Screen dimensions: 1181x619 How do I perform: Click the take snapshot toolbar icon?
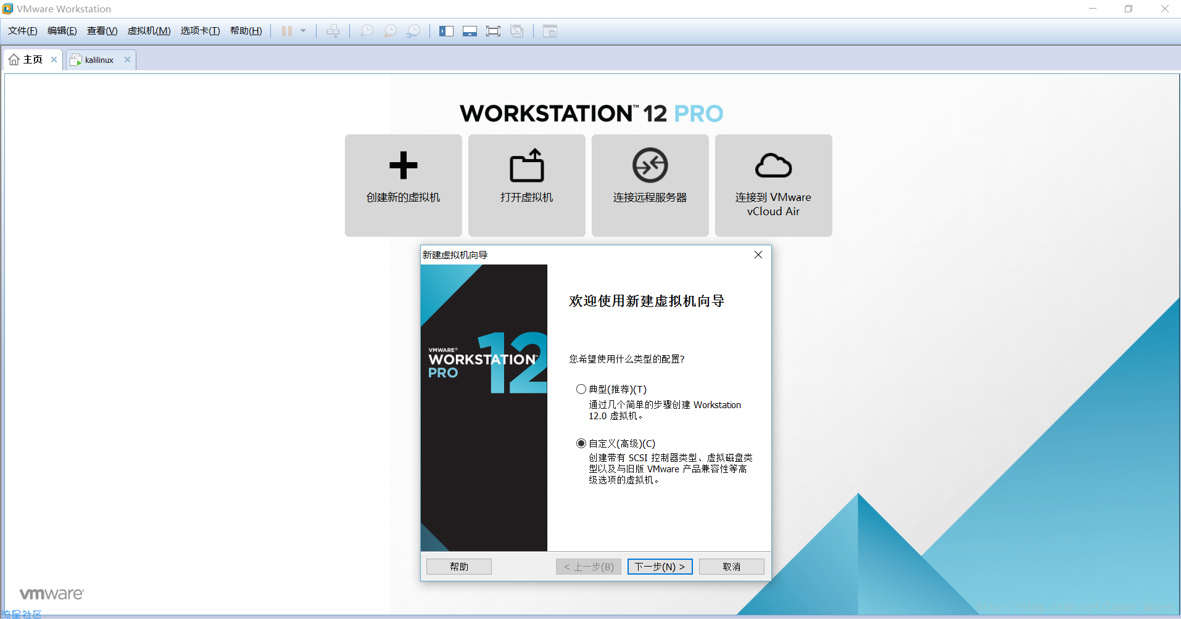click(x=367, y=31)
